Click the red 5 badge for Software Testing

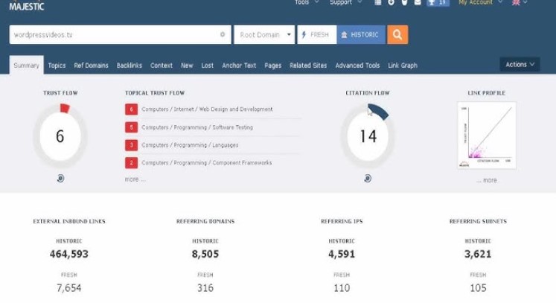(x=131, y=127)
